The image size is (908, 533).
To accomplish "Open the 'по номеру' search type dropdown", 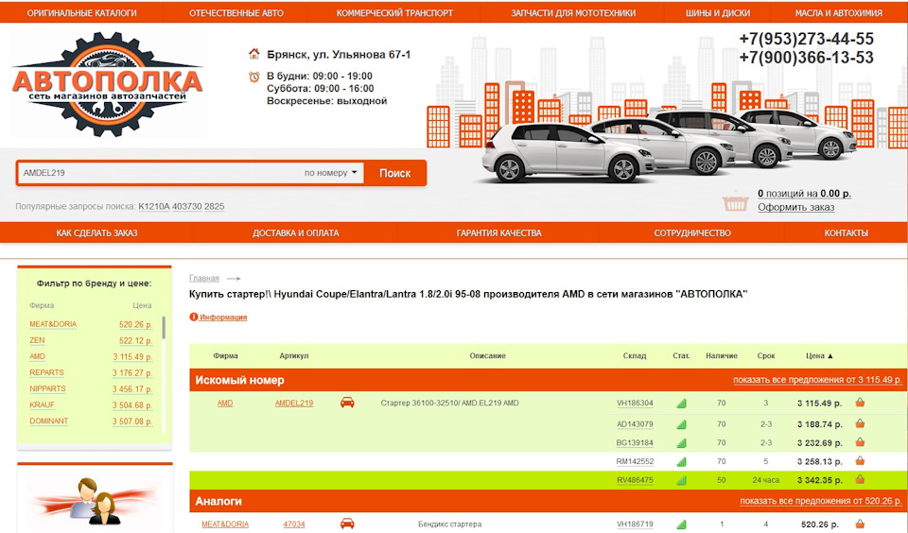I will click(331, 172).
